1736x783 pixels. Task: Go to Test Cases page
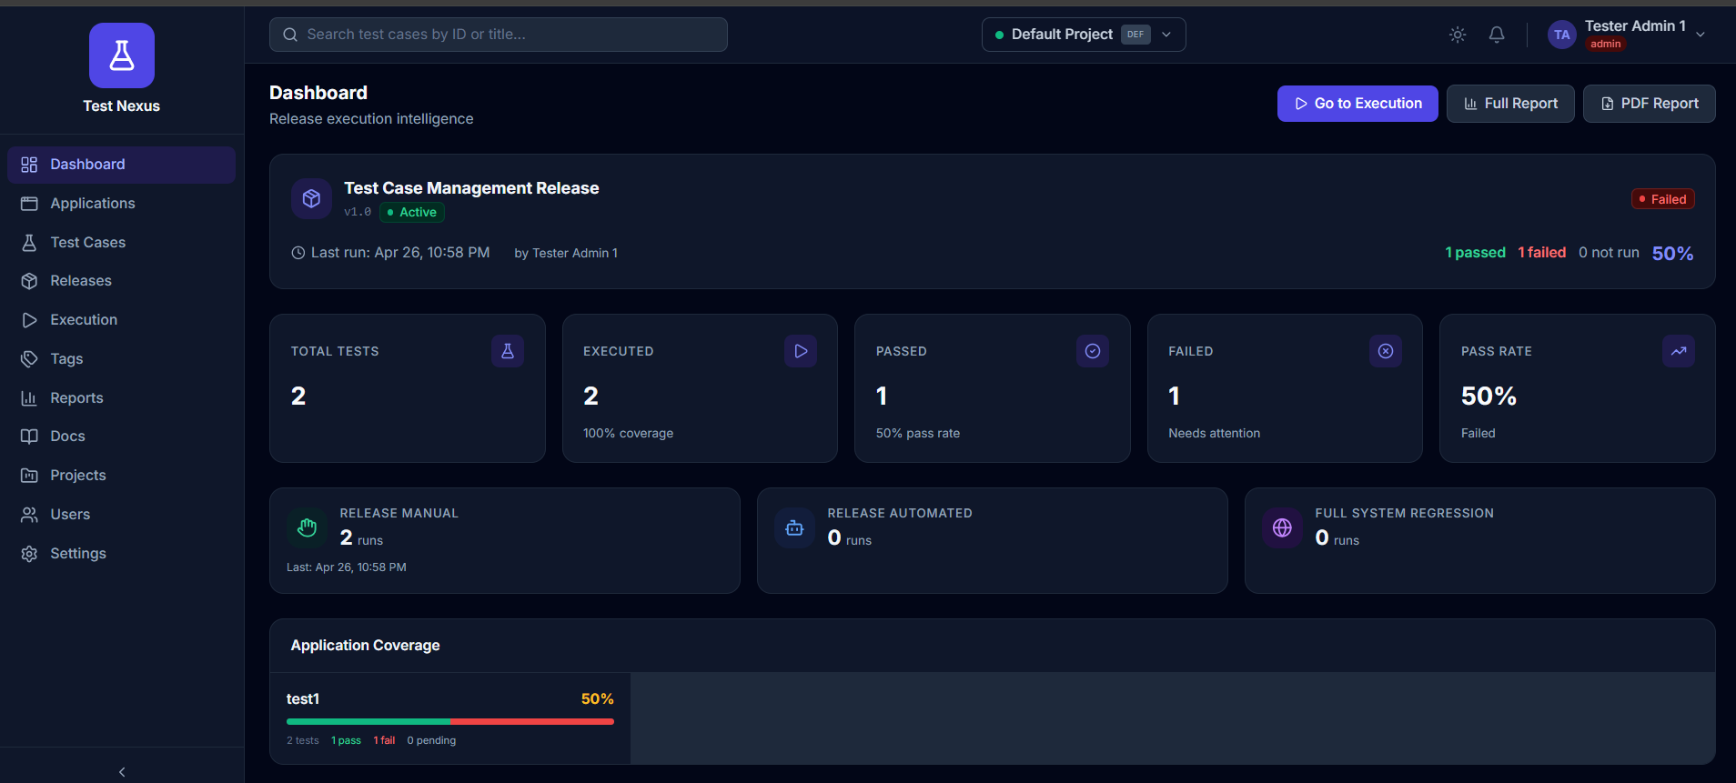pyautogui.click(x=121, y=242)
